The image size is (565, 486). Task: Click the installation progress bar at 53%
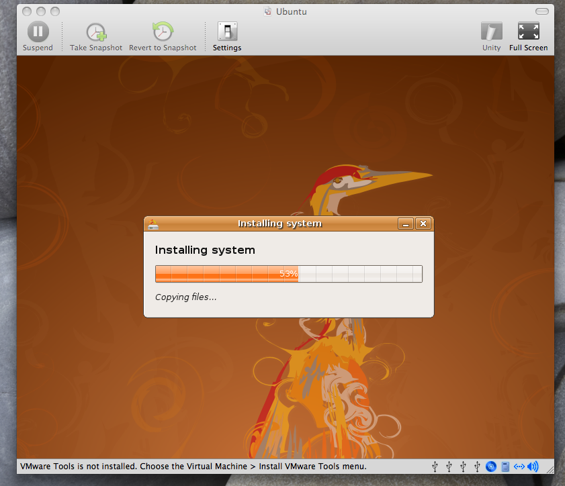289,274
